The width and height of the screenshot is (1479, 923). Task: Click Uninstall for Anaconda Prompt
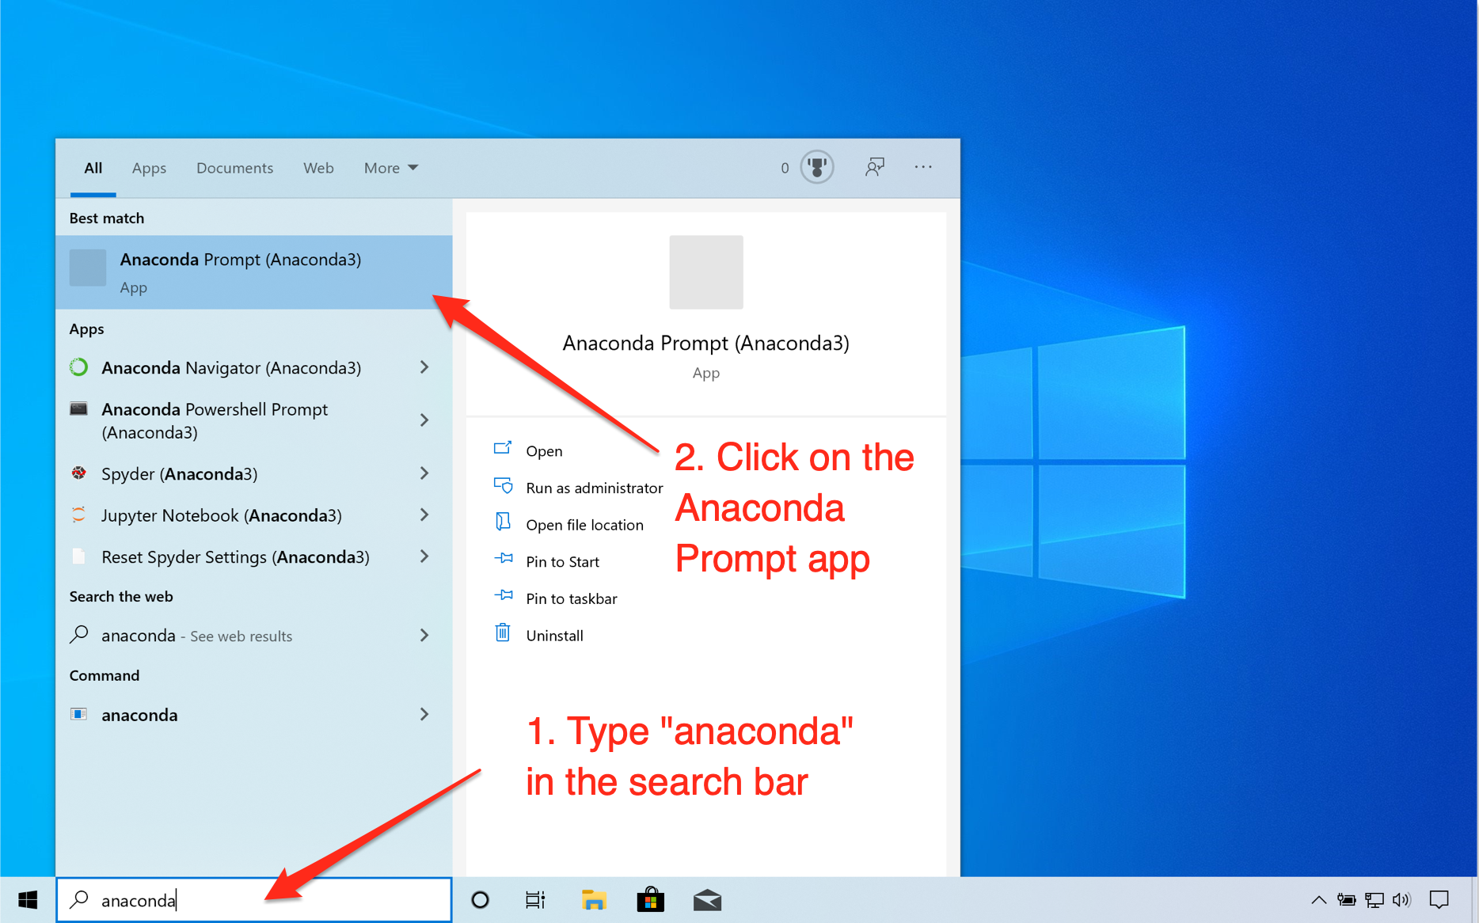(x=554, y=636)
